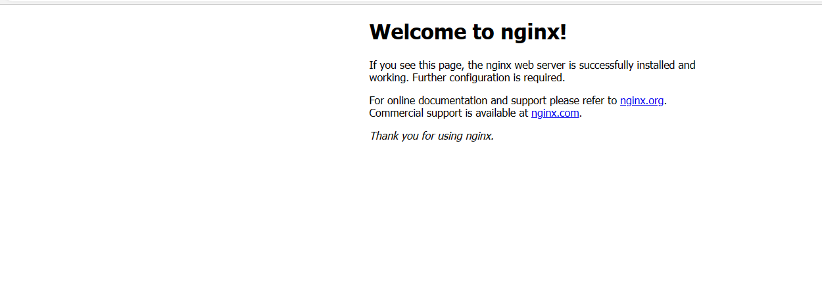Click the "Welcome to nginx!" heading

tap(468, 31)
